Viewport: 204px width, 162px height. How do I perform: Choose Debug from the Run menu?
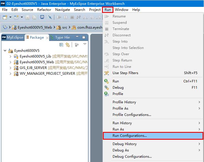coord(153,88)
